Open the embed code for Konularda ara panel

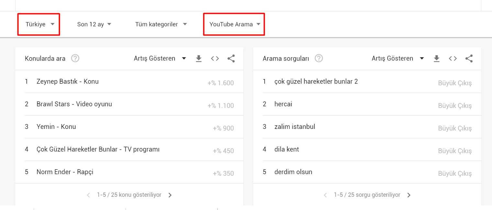[215, 58]
